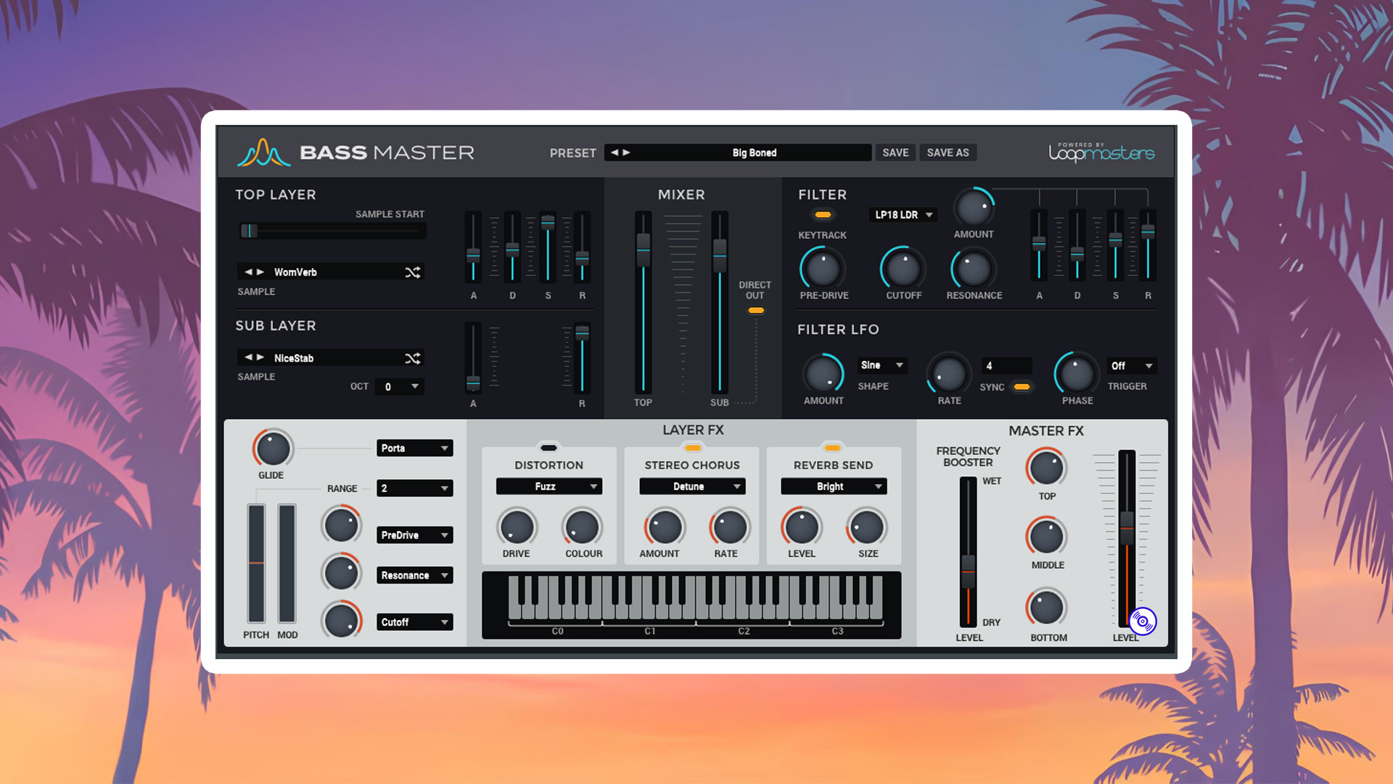This screenshot has width=1393, height=784.
Task: Click the randomize icon for Sub Layer sample
Action: pyautogui.click(x=414, y=358)
